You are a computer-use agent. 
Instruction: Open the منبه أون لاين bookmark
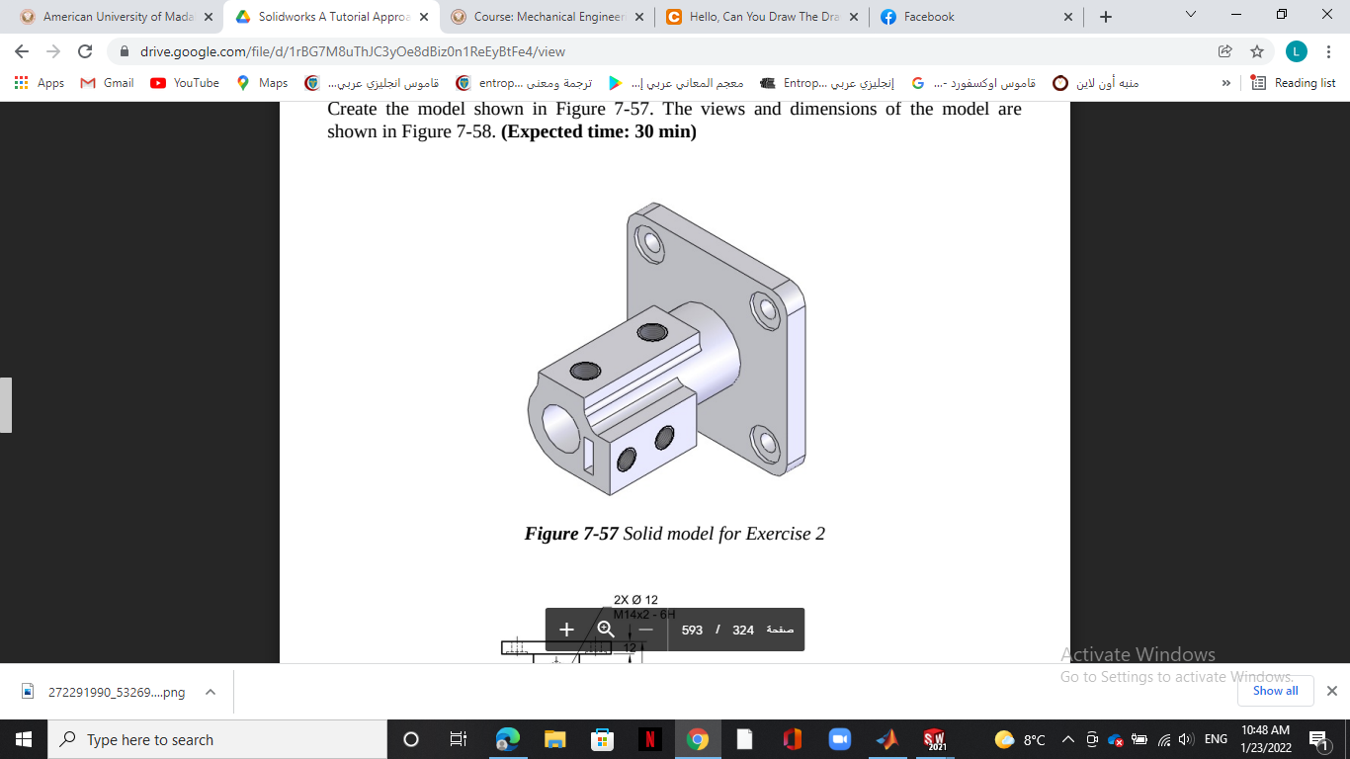tap(1096, 83)
